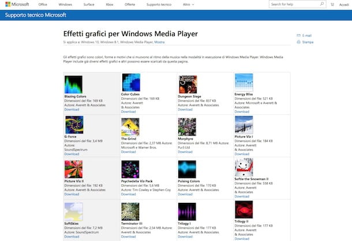Click the Stampa printer icon
Image resolution: width=352 pixels, height=241 pixels.
click(298, 42)
